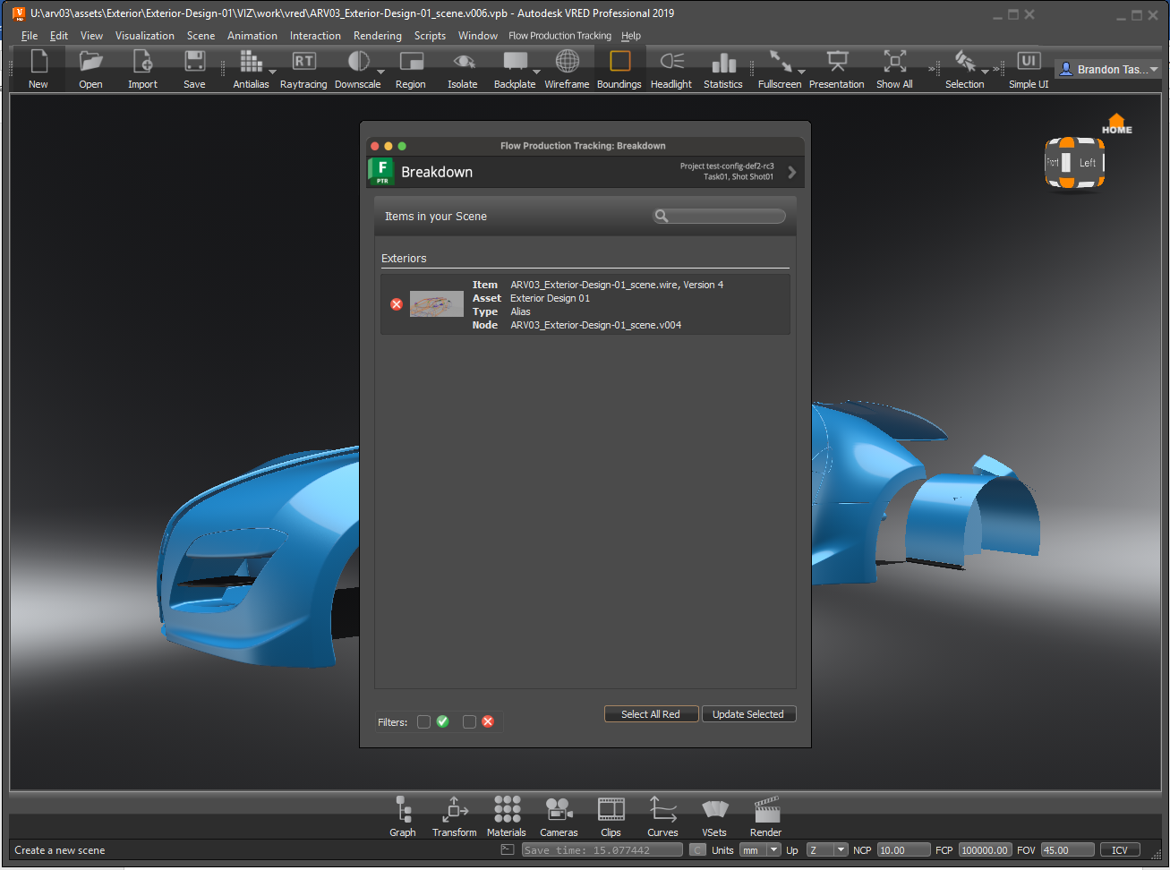Image resolution: width=1170 pixels, height=870 pixels.
Task: Click the Import toolbar icon
Action: 142,62
